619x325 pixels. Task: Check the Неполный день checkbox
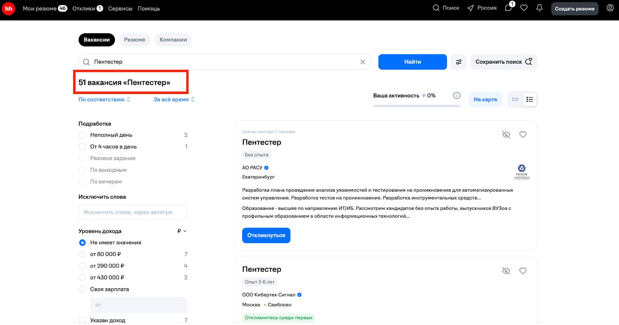click(82, 135)
